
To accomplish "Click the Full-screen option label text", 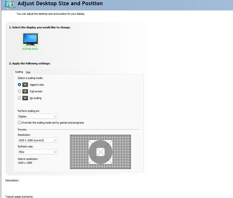I will click(x=36, y=91).
